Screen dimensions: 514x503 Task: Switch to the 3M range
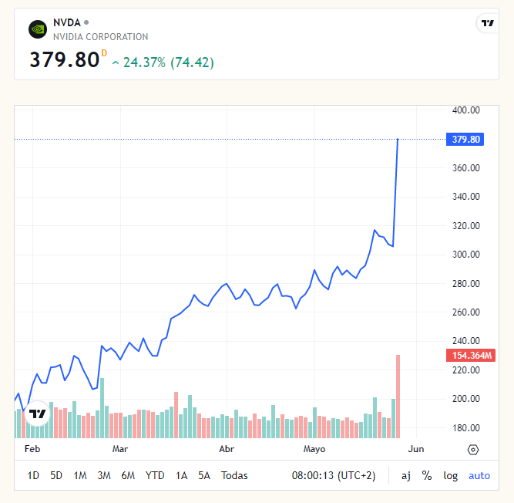tap(104, 475)
